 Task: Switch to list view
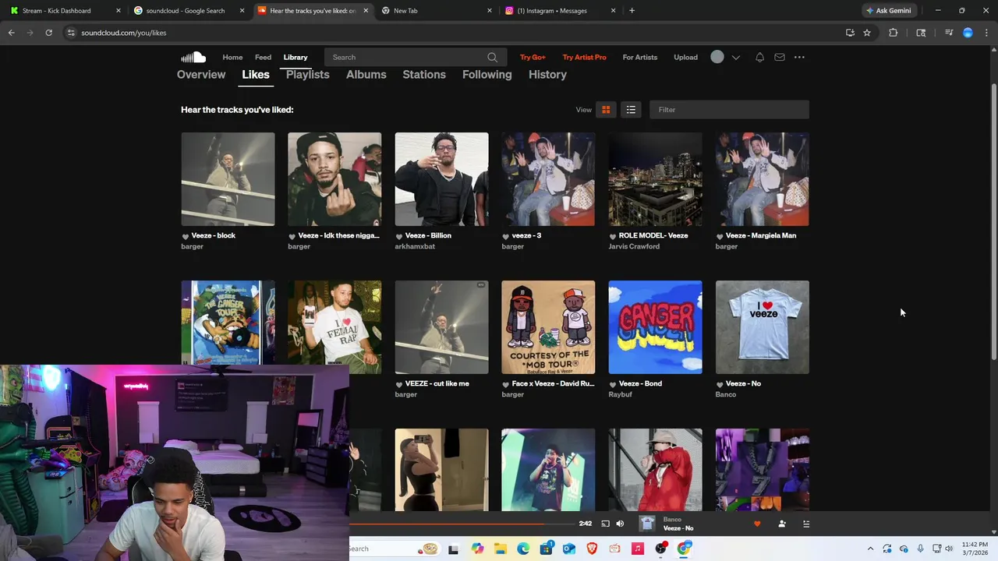631,110
